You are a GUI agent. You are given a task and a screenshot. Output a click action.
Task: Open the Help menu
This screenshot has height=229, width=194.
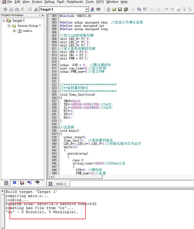[124, 2]
